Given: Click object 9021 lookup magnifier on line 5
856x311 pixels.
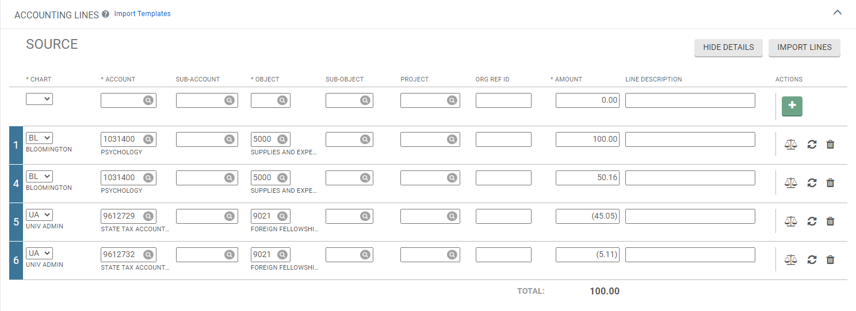Looking at the screenshot, I should click(x=282, y=216).
